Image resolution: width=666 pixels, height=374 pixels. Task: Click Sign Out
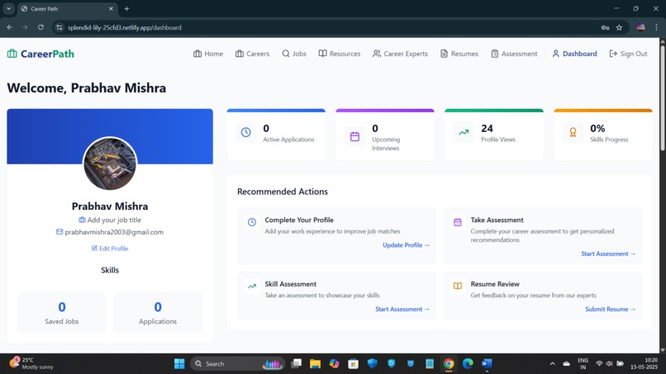pos(628,54)
